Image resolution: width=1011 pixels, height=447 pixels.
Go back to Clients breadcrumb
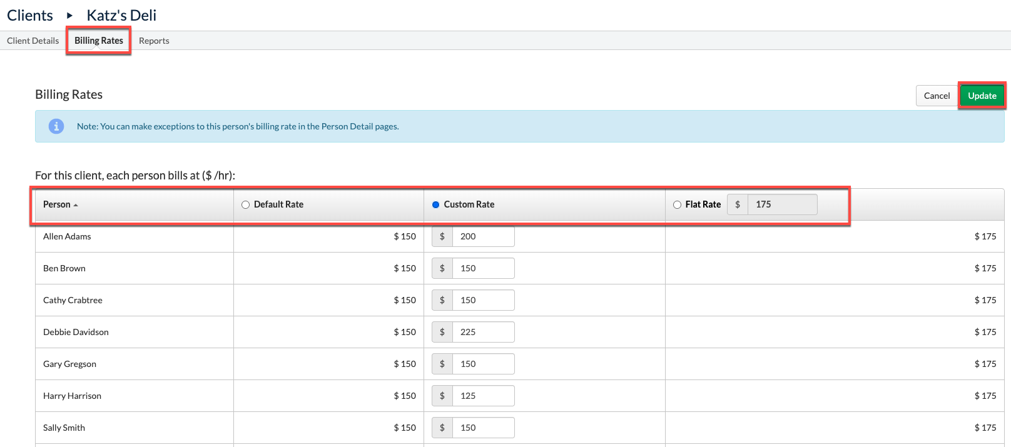(30, 16)
